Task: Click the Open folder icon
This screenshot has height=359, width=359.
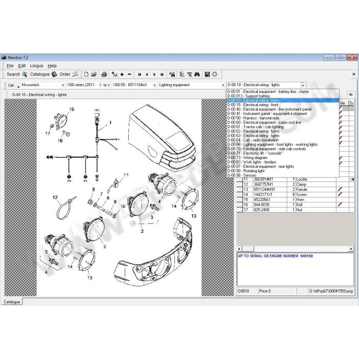Action: (94, 74)
